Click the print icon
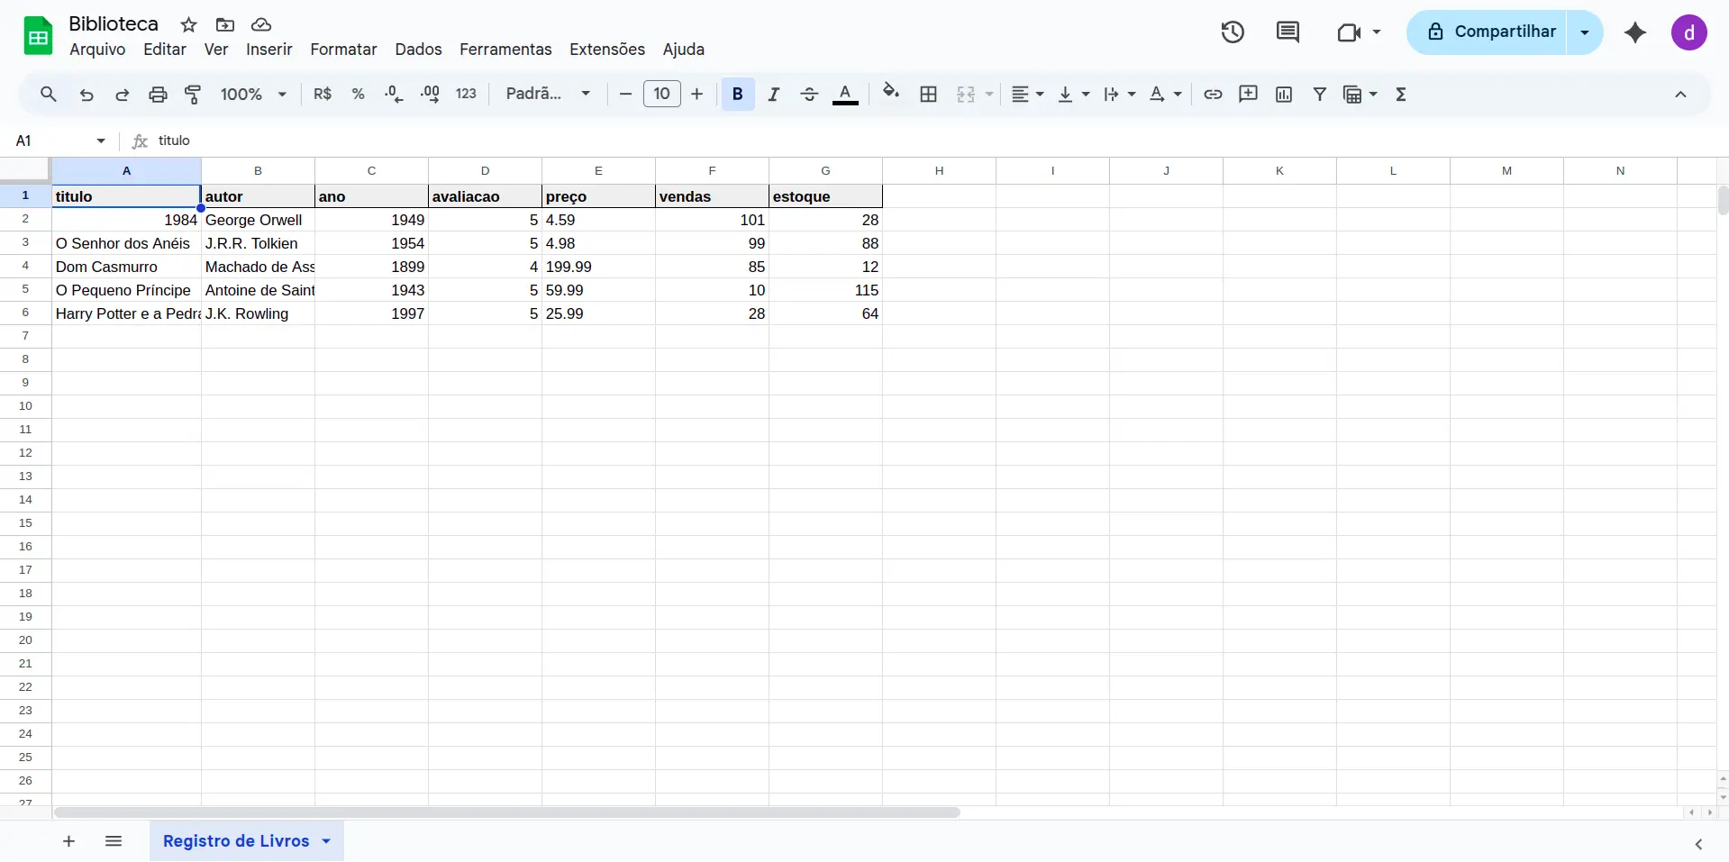1729x862 pixels. tap(158, 94)
